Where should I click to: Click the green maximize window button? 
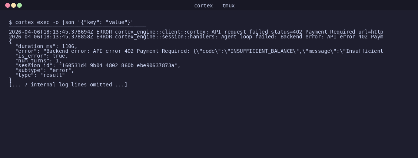20,5
